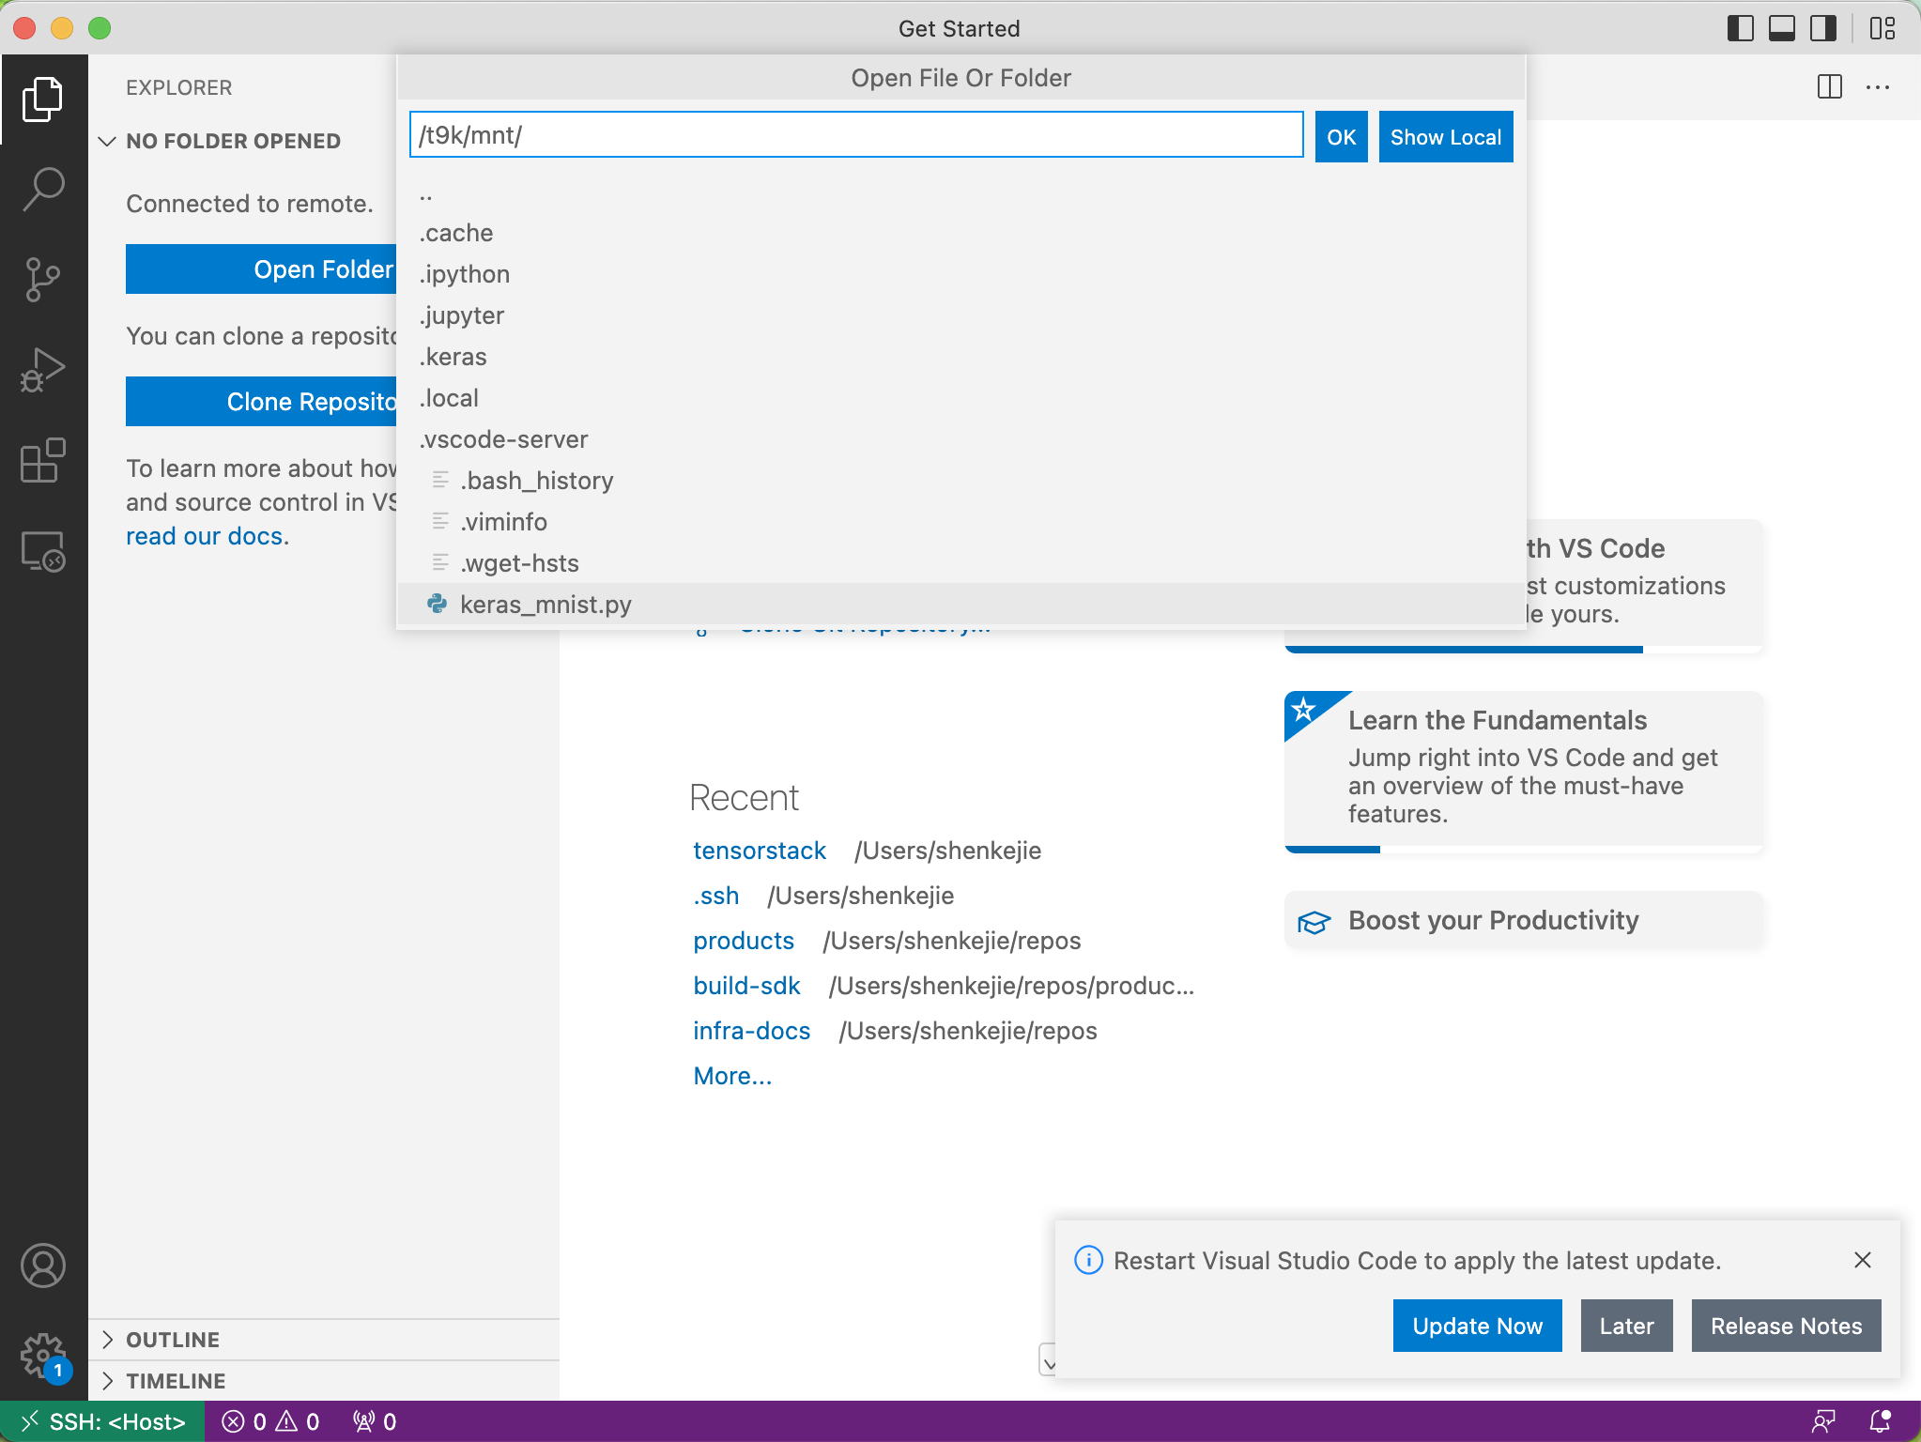
Task: Click the More... recent link
Action: point(732,1076)
